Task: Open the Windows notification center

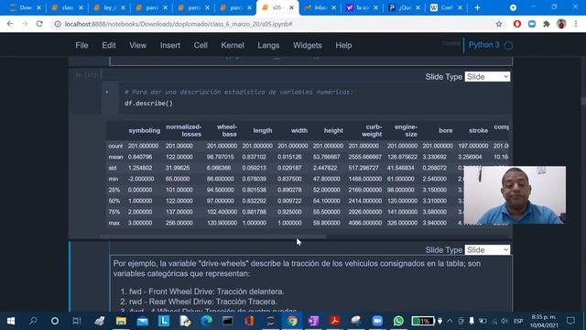Action: click(570, 321)
